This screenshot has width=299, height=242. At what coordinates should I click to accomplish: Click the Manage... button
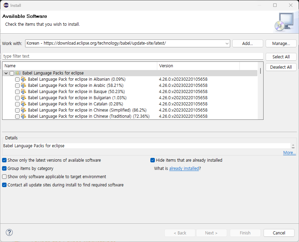point(281,43)
